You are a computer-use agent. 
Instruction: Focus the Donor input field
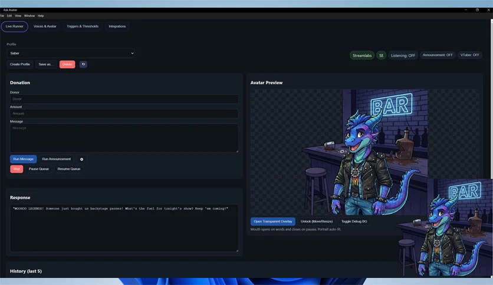pos(124,99)
